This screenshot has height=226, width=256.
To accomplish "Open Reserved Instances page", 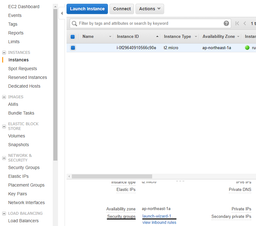I will click(28, 77).
